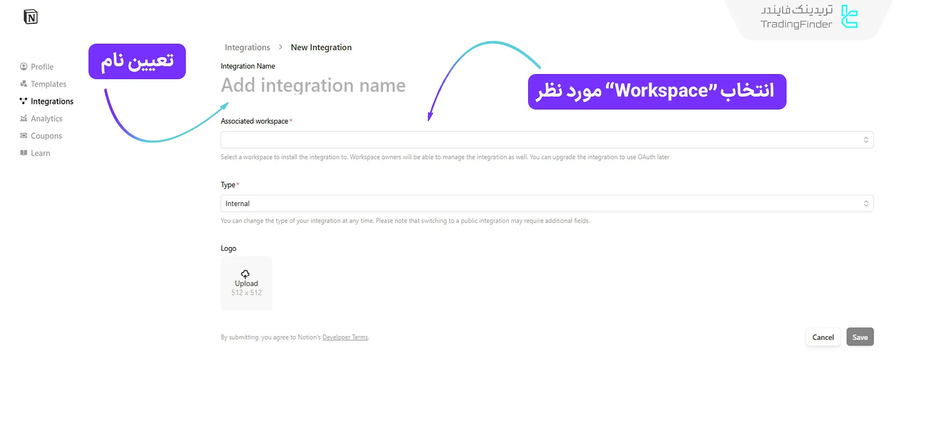Go back to Integrations breadcrumb
Image resolution: width=943 pixels, height=438 pixels.
[247, 47]
